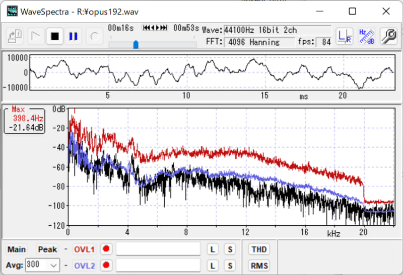This screenshot has width=403, height=275.
Task: Click the playback position slider thumb
Action: point(136,44)
